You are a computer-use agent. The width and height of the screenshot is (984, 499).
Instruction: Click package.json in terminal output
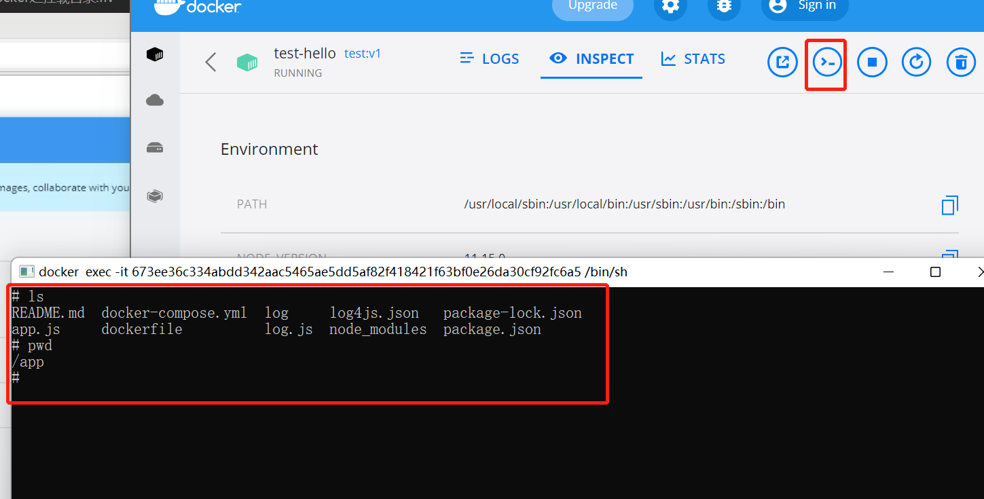click(492, 329)
